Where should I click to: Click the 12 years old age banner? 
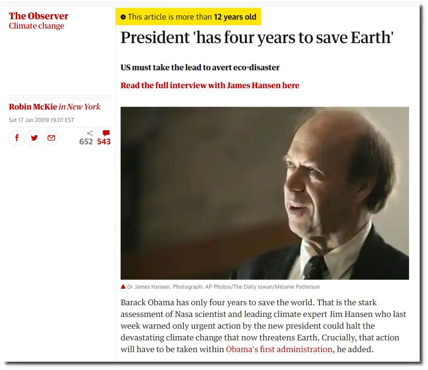click(x=188, y=17)
